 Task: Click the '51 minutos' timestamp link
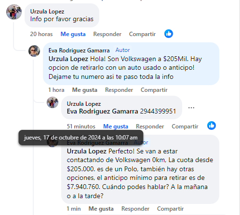81,126
